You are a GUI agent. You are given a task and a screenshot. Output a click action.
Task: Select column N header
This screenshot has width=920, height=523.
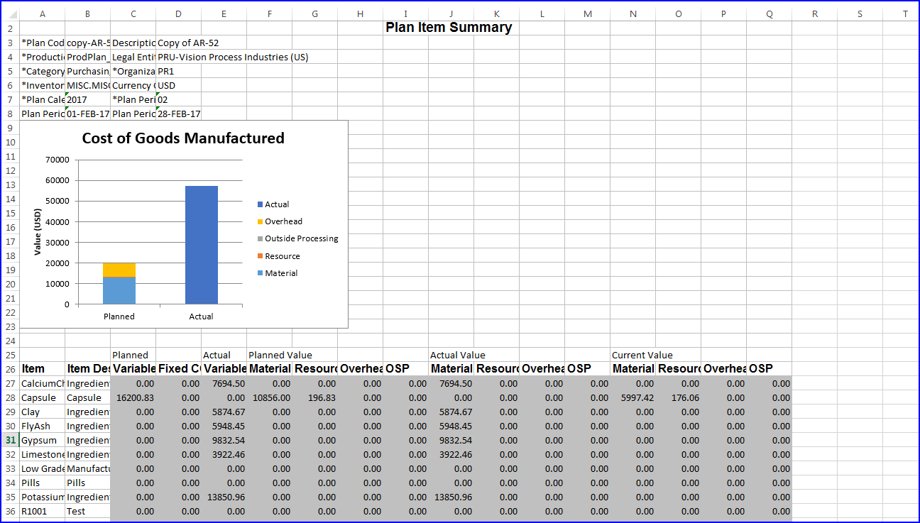tap(633, 13)
